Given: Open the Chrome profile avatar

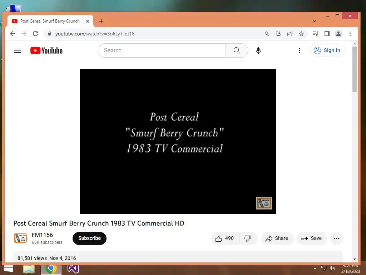Looking at the screenshot, I should (338, 34).
